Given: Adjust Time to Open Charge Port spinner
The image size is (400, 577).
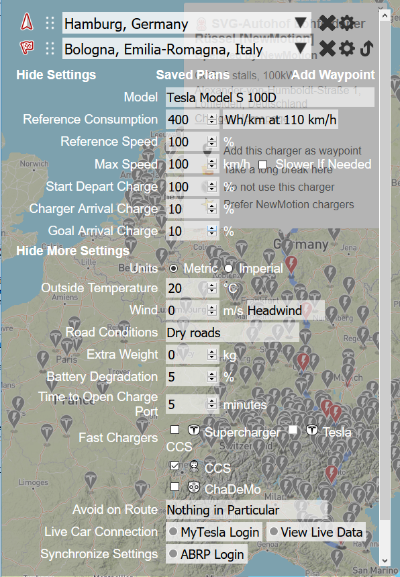Looking at the screenshot, I should [212, 404].
